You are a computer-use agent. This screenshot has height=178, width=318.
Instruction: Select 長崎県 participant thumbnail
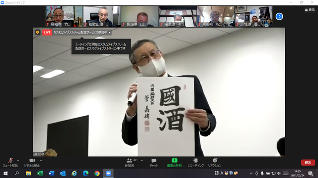point(140,16)
